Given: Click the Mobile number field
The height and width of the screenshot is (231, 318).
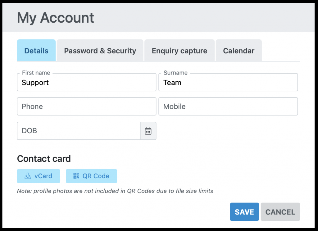Looking at the screenshot, I should (x=228, y=106).
